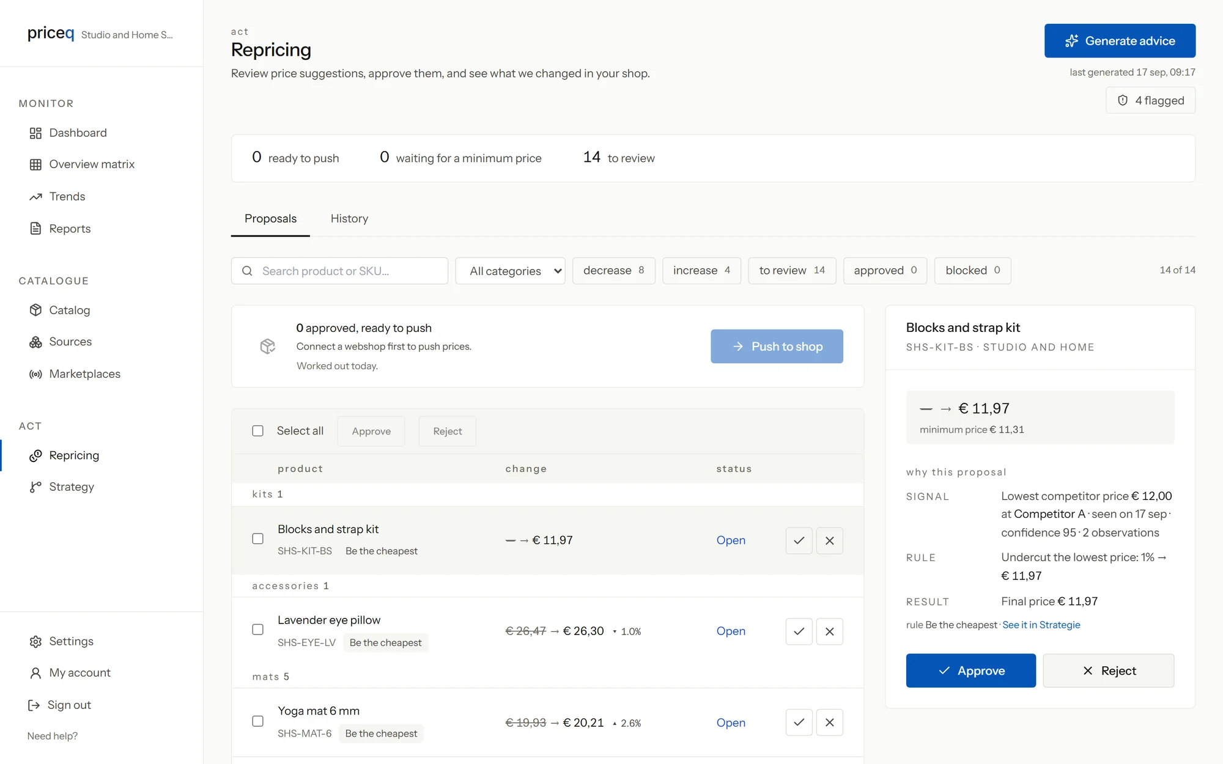This screenshot has width=1223, height=764.
Task: Click the Need help? link
Action: click(53, 736)
